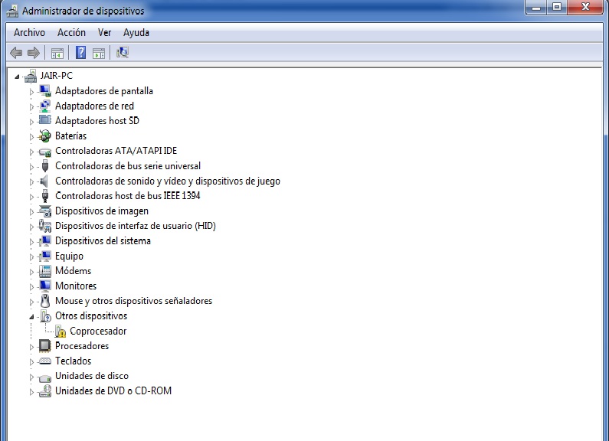The width and height of the screenshot is (609, 441).
Task: Select 'Dispositivos de interfaz de usuario (HID)' label
Action: tap(136, 226)
